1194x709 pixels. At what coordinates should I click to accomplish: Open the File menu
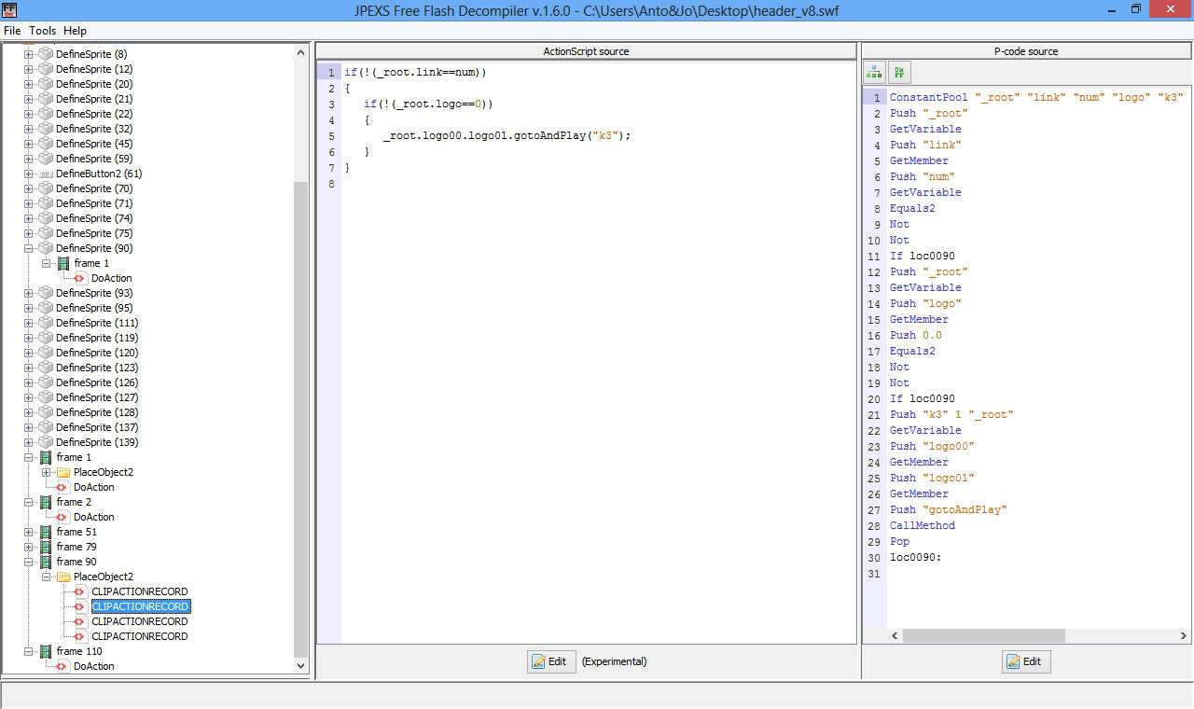click(12, 31)
